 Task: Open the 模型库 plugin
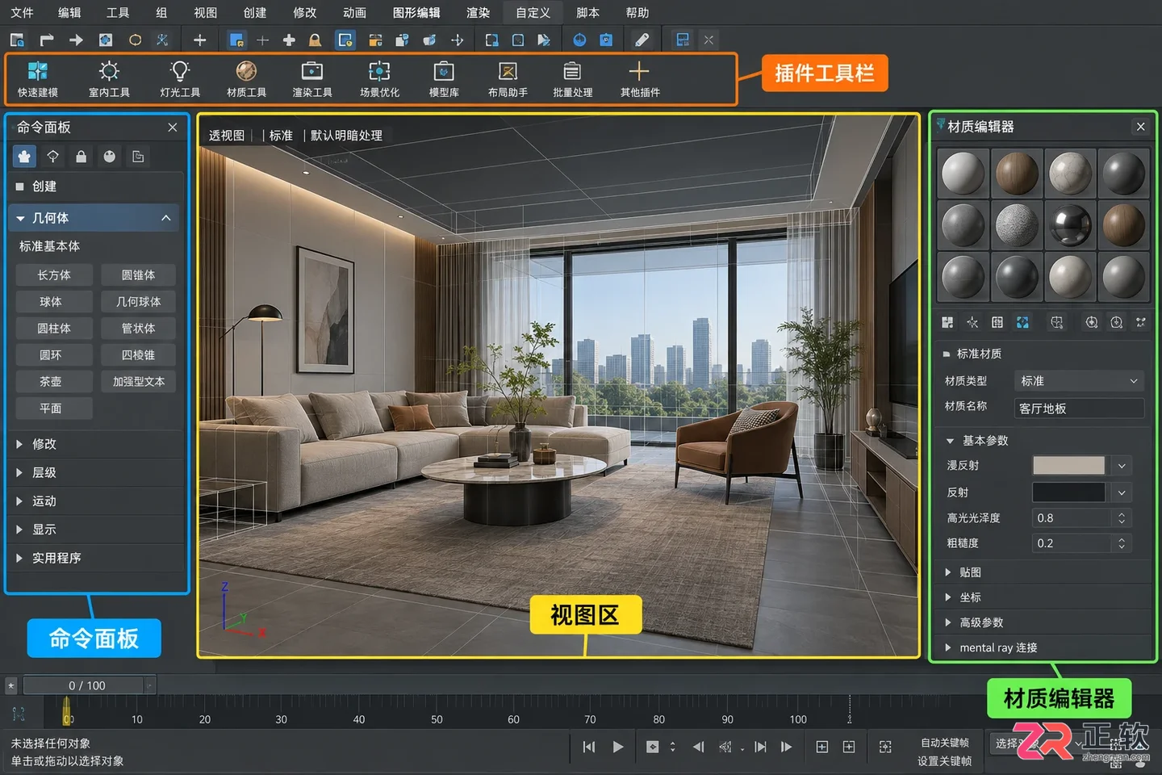[444, 79]
